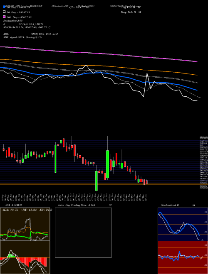
Task: Open the red RSI chart panel
Action: (183, 257)
